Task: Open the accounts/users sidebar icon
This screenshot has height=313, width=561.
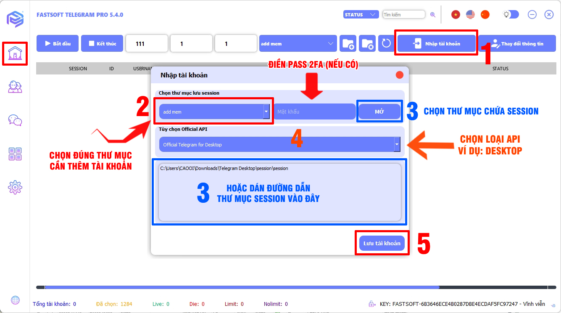Action: pyautogui.click(x=15, y=87)
